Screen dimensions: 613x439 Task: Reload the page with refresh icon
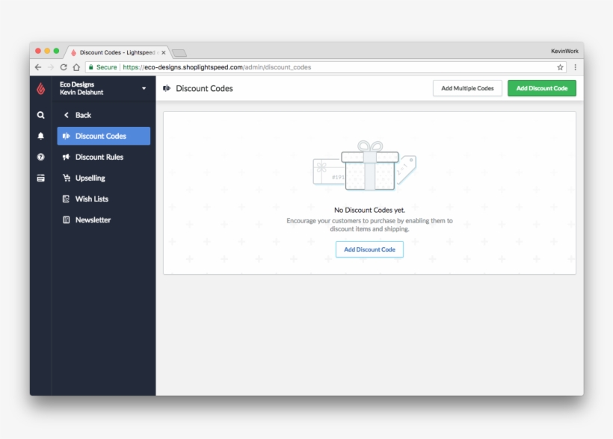(64, 67)
